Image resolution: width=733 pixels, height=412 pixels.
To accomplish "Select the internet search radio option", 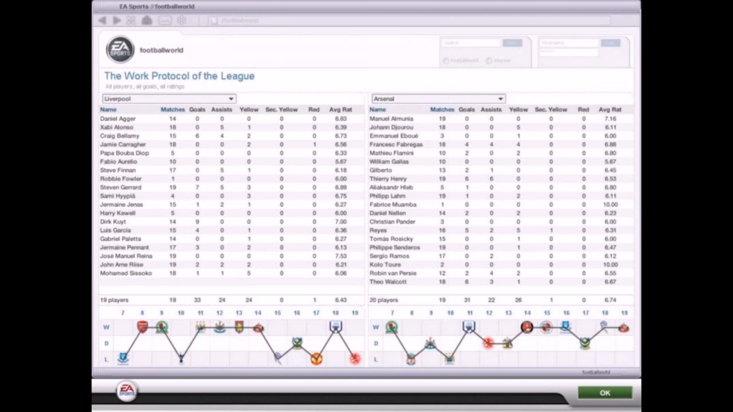I will click(x=489, y=61).
